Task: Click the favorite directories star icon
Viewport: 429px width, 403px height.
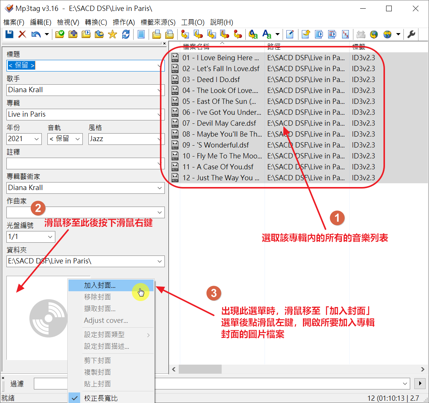Action: (x=112, y=34)
